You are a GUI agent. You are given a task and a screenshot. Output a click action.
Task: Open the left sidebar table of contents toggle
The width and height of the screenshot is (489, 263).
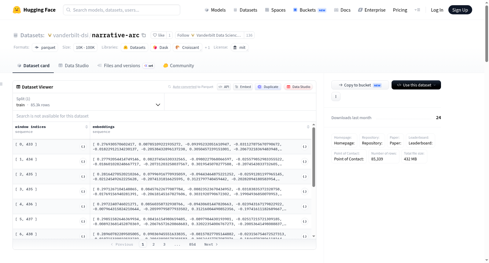pos(1,84)
